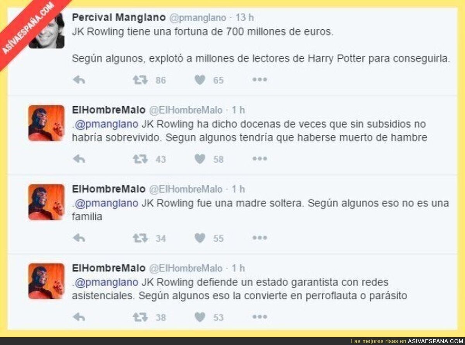Open the @pmanglano handle in the header
Image resolution: width=465 pixels, height=345 pixels.
tap(198, 18)
